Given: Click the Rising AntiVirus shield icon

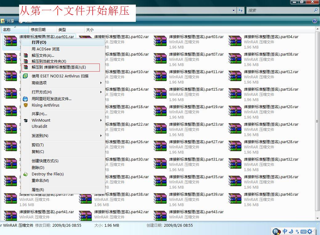Looking at the screenshot, I should coord(25,105).
